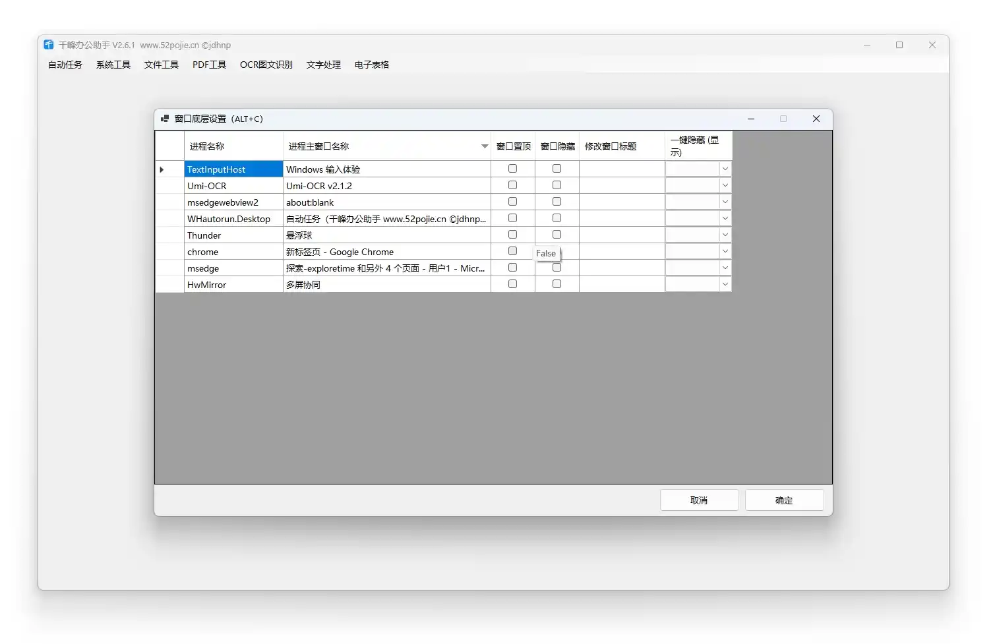Click the 窗口底层设置 dialog icon
995x644 pixels.
165,119
